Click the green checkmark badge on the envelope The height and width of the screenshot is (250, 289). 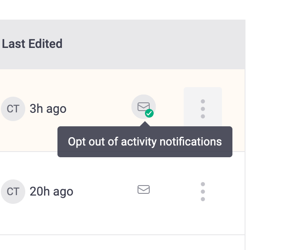[x=149, y=113]
